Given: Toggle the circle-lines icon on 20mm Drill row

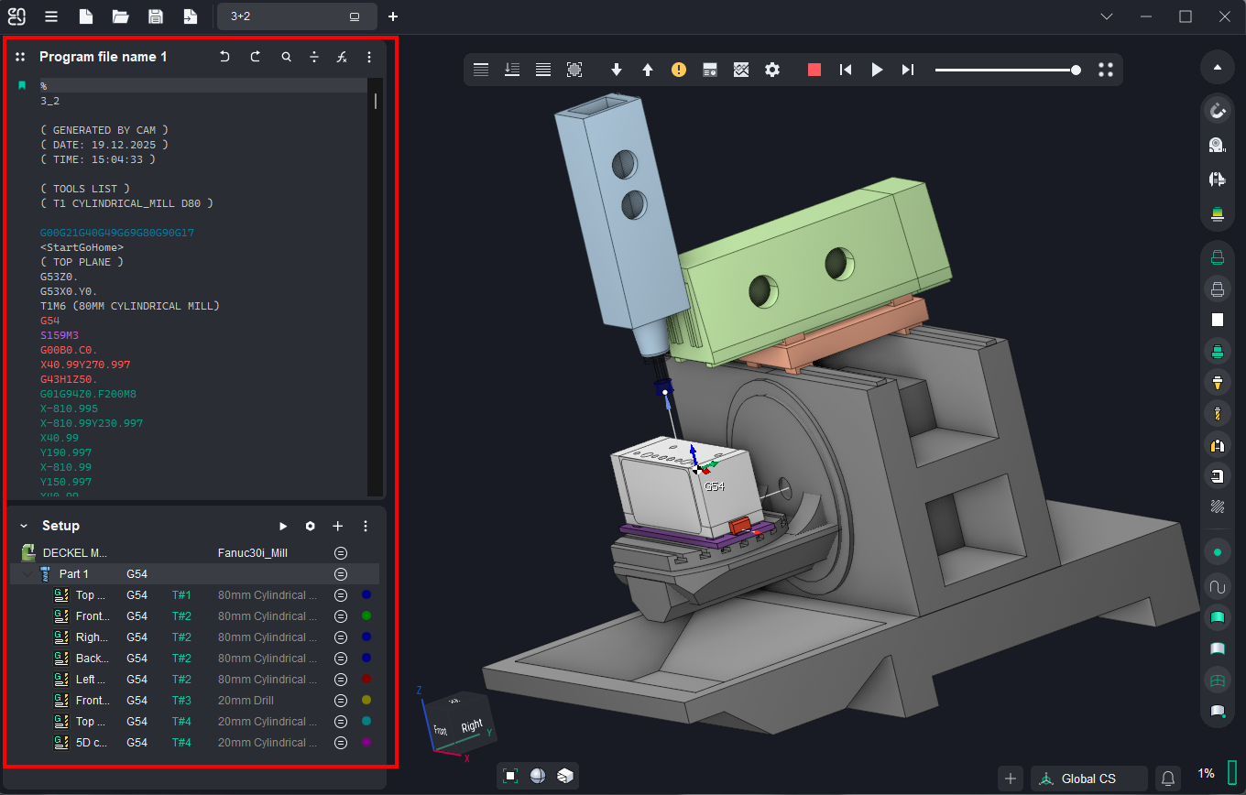Looking at the screenshot, I should (341, 701).
